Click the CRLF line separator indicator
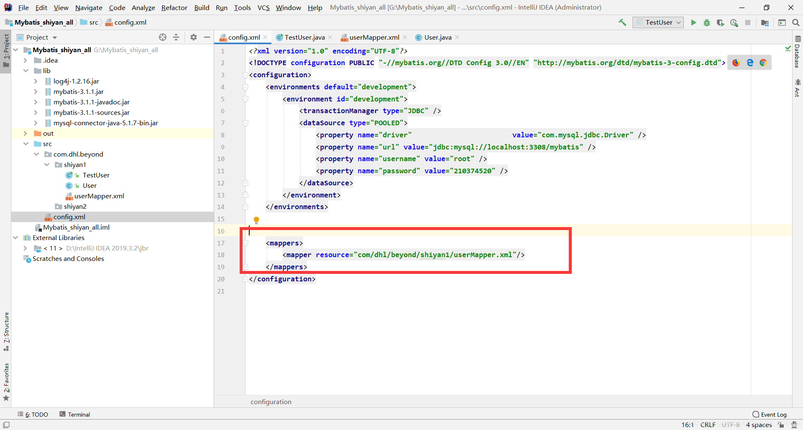The height and width of the screenshot is (430, 803). [x=708, y=425]
